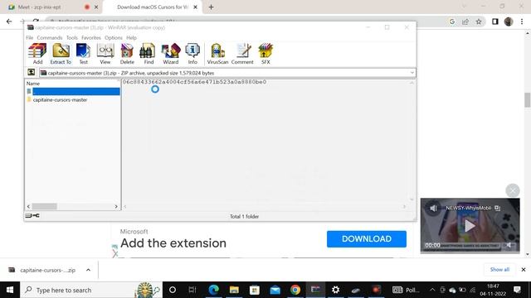This screenshot has width=531, height=298.
Task: Close the floating video player
Action: point(513,190)
